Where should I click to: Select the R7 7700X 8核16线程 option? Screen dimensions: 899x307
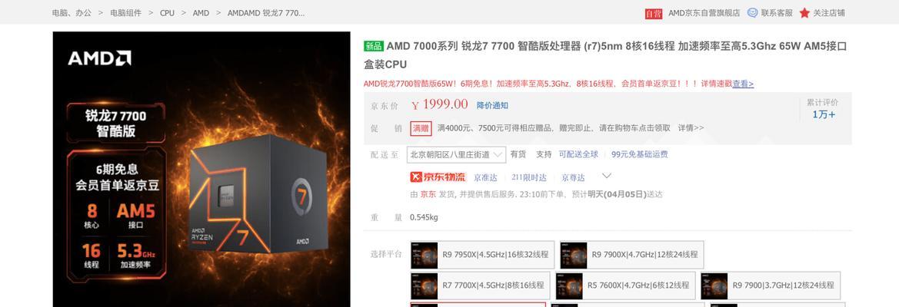click(x=480, y=286)
